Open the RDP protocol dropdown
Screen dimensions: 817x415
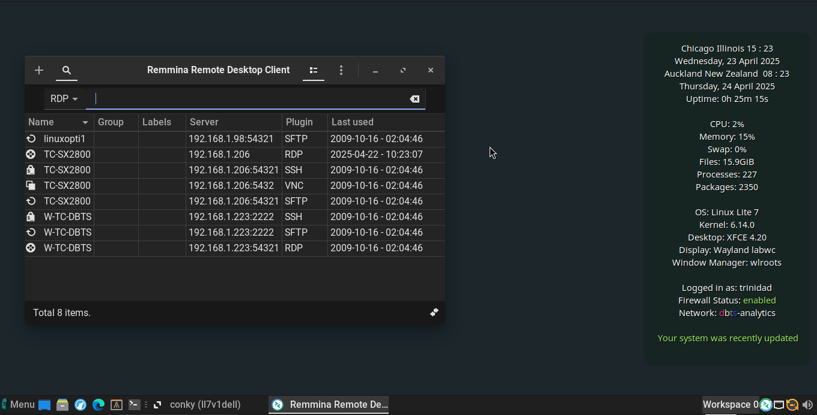[x=64, y=99]
